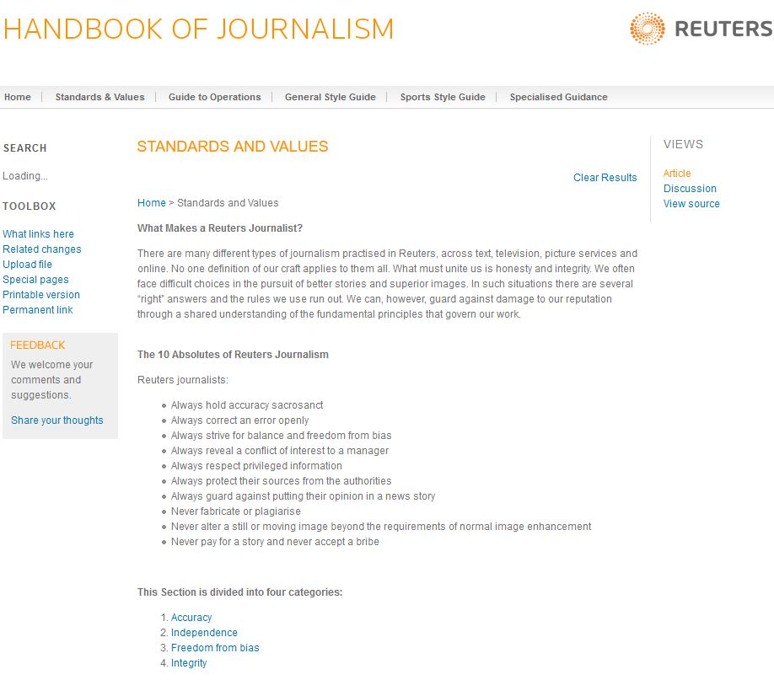Open the Home navigation menu item
This screenshot has height=680, width=774.
tap(17, 97)
